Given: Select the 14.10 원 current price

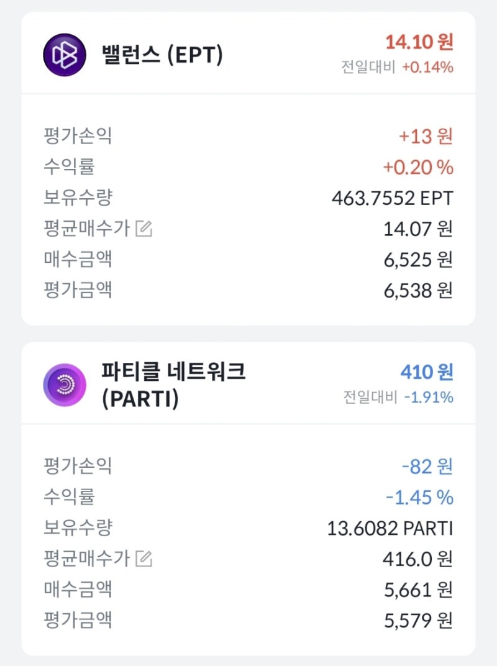Looking at the screenshot, I should pyautogui.click(x=419, y=42).
